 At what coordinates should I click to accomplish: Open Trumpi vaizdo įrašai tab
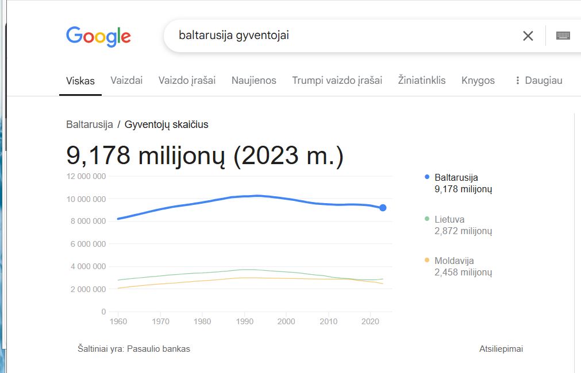click(337, 80)
